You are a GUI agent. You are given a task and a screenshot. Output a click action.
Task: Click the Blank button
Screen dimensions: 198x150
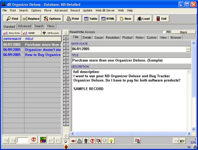183,32
